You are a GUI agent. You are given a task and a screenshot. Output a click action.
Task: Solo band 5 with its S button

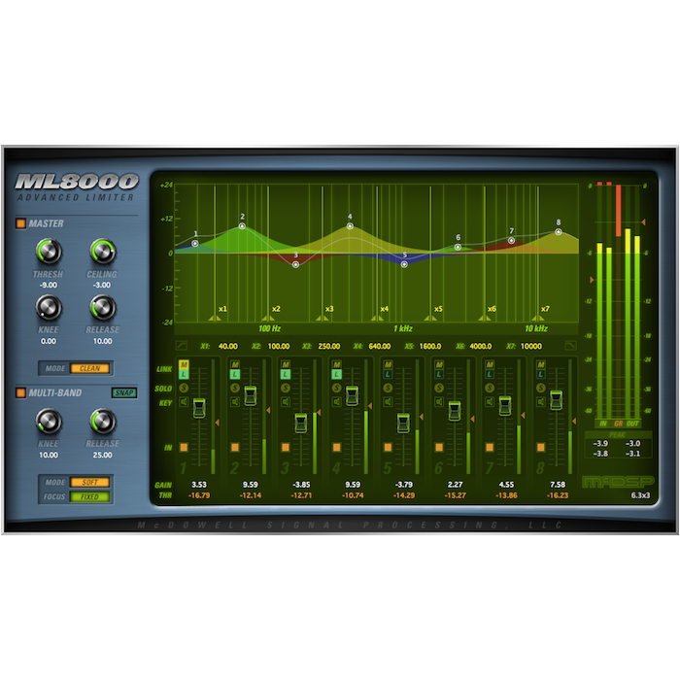point(388,388)
